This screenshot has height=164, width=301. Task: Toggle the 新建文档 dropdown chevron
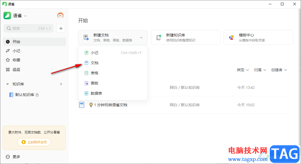141,37
